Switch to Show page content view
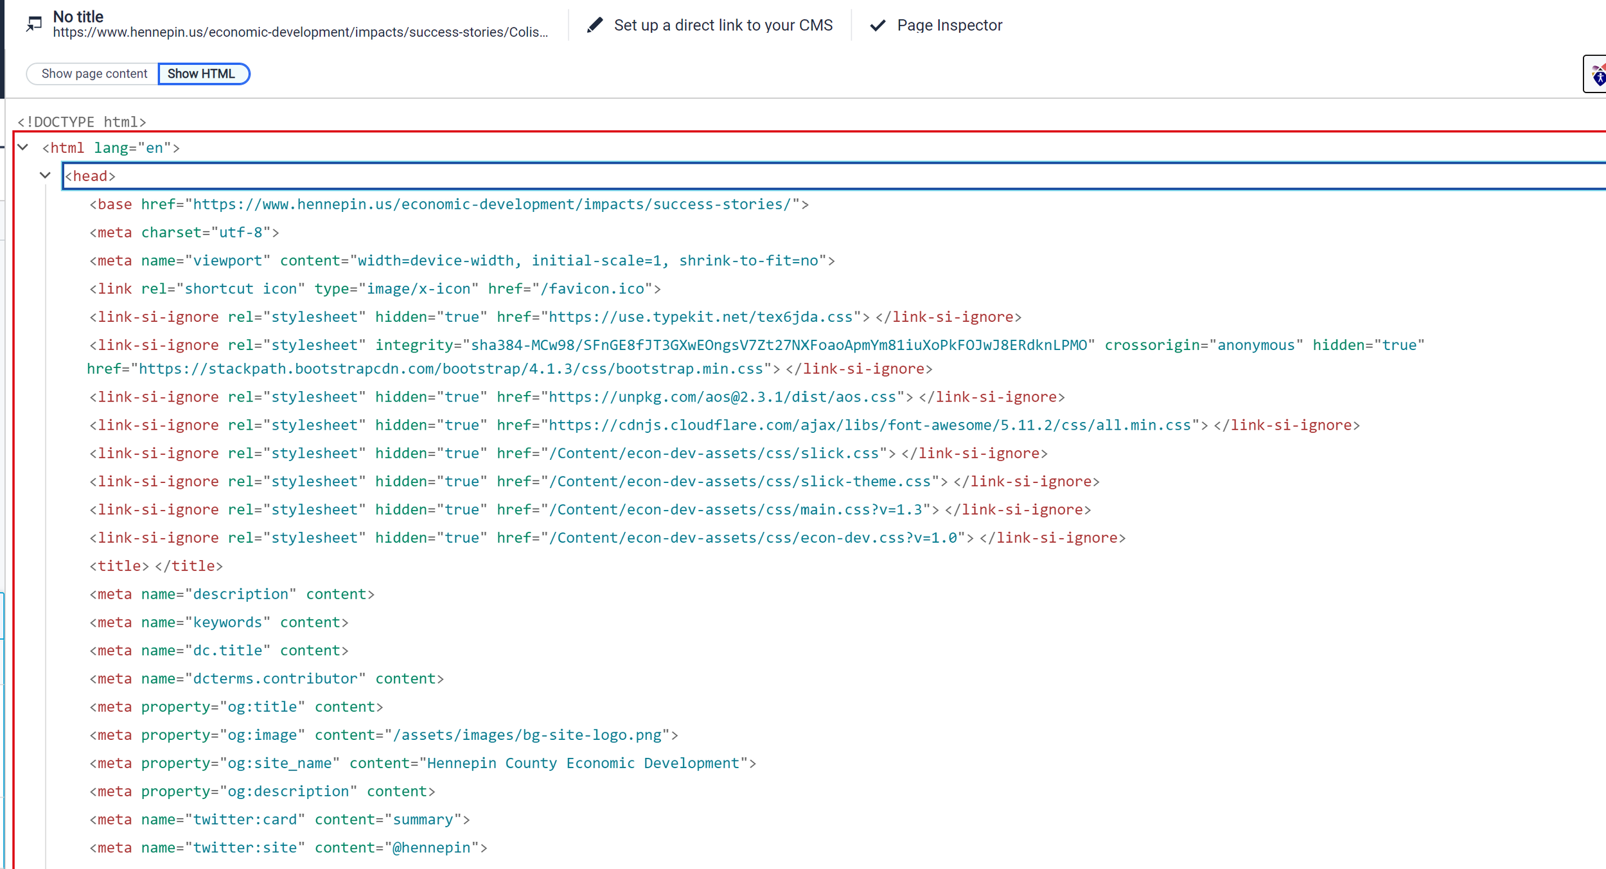This screenshot has height=869, width=1606. pos(94,74)
